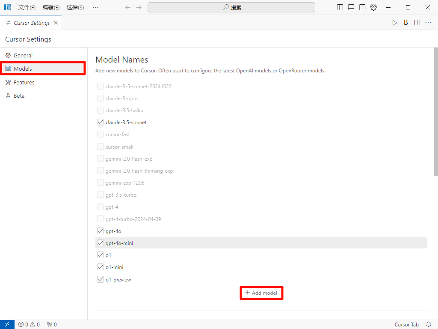
Task: Open the General settings section
Action: coord(23,55)
